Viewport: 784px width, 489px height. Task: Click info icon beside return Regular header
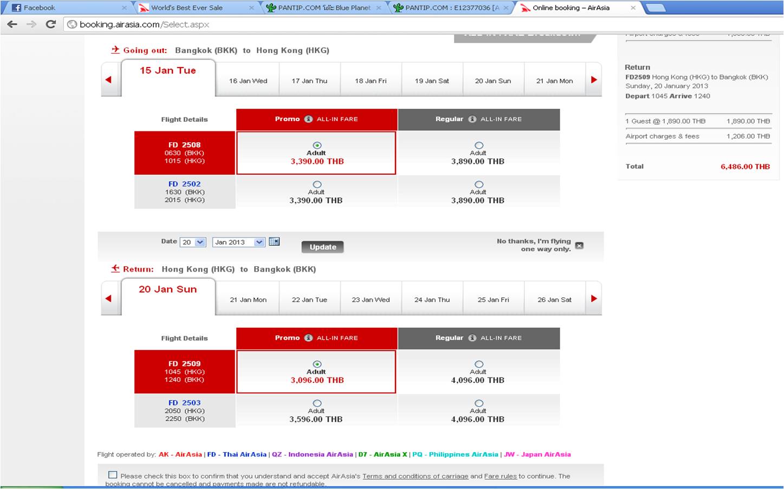click(x=472, y=338)
